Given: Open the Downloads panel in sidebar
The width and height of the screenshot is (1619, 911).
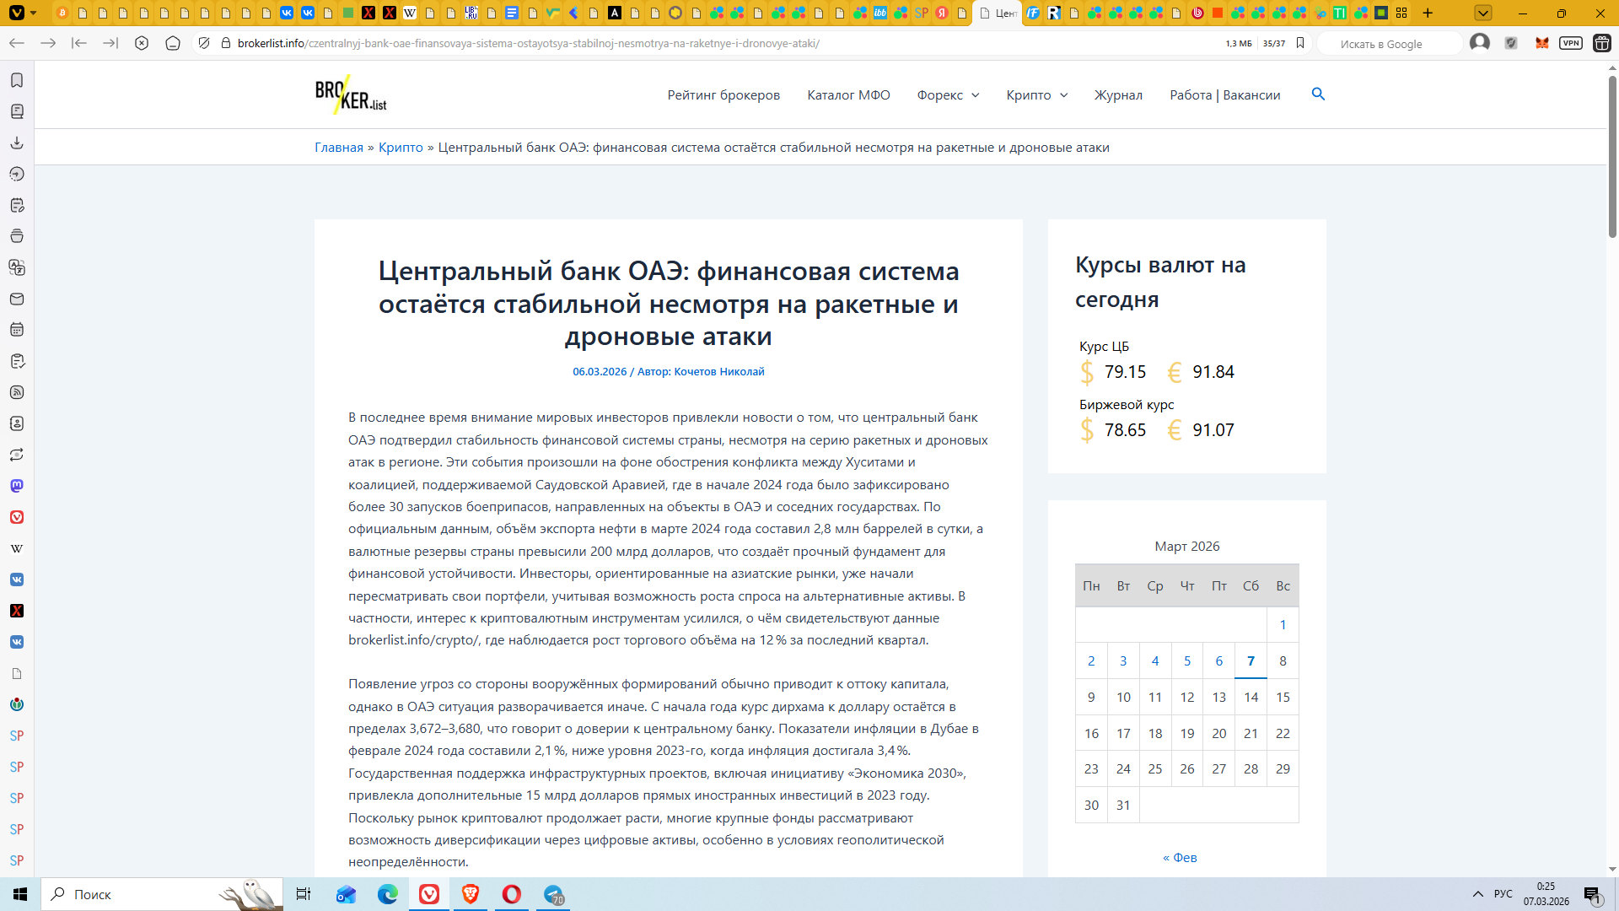Looking at the screenshot, I should pos(17,143).
